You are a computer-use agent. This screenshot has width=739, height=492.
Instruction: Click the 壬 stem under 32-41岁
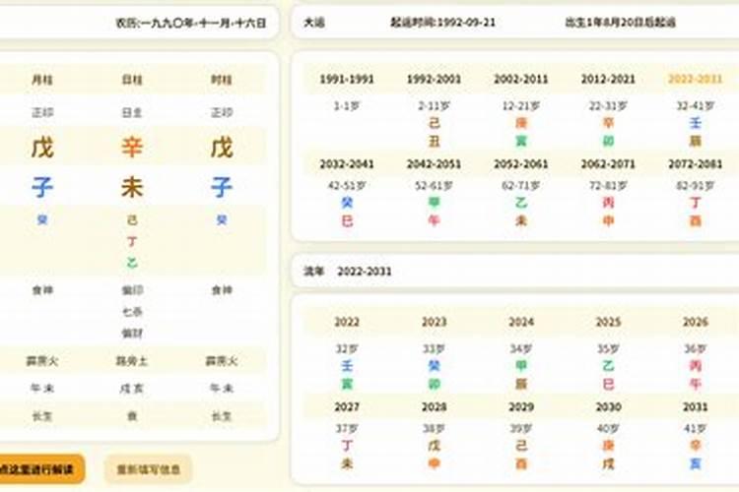tap(696, 123)
